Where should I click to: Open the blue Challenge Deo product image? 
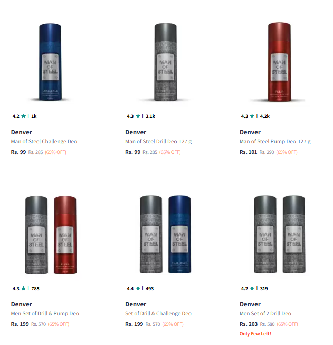click(50, 62)
